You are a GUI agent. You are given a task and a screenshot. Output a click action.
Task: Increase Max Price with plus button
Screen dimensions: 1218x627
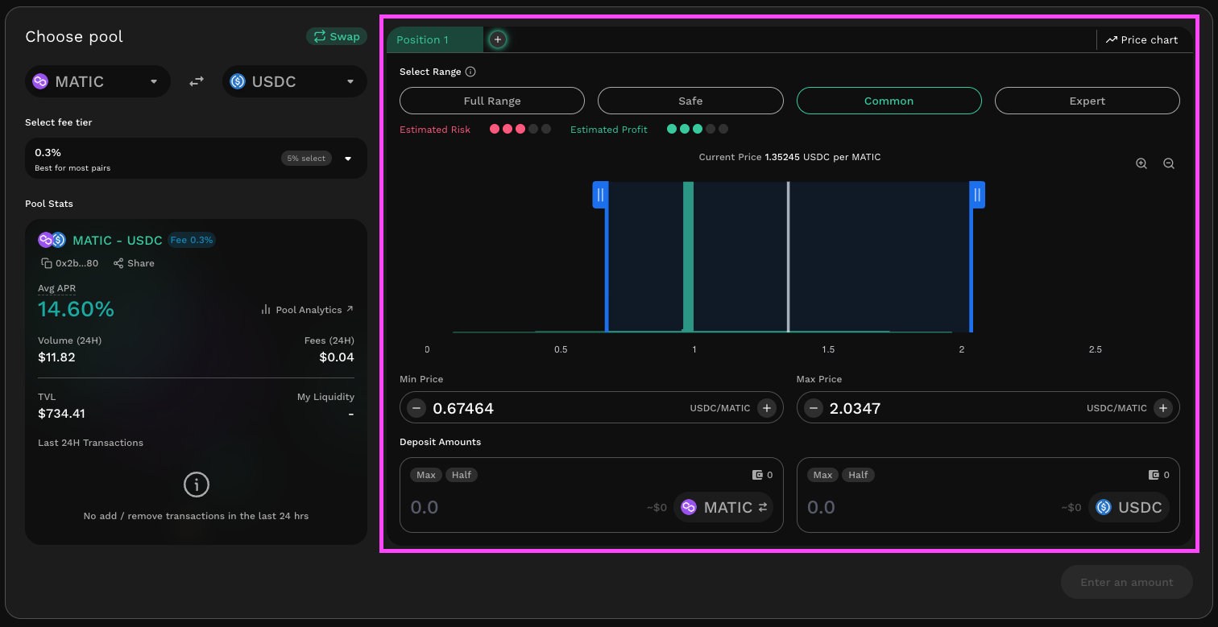click(x=1162, y=408)
